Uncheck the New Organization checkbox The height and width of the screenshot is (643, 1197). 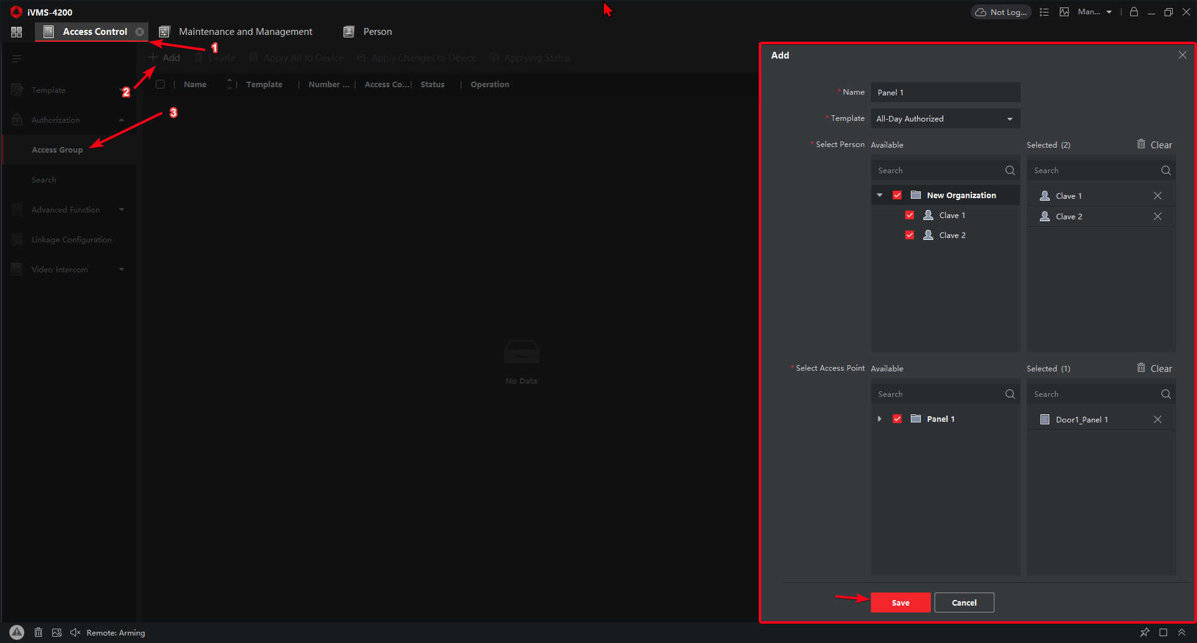point(897,195)
